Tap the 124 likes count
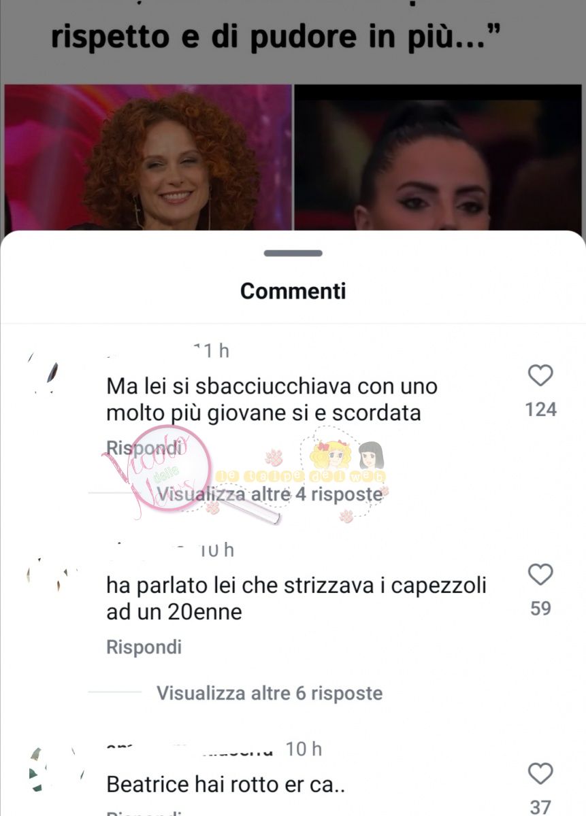The height and width of the screenshot is (816, 586). (541, 409)
